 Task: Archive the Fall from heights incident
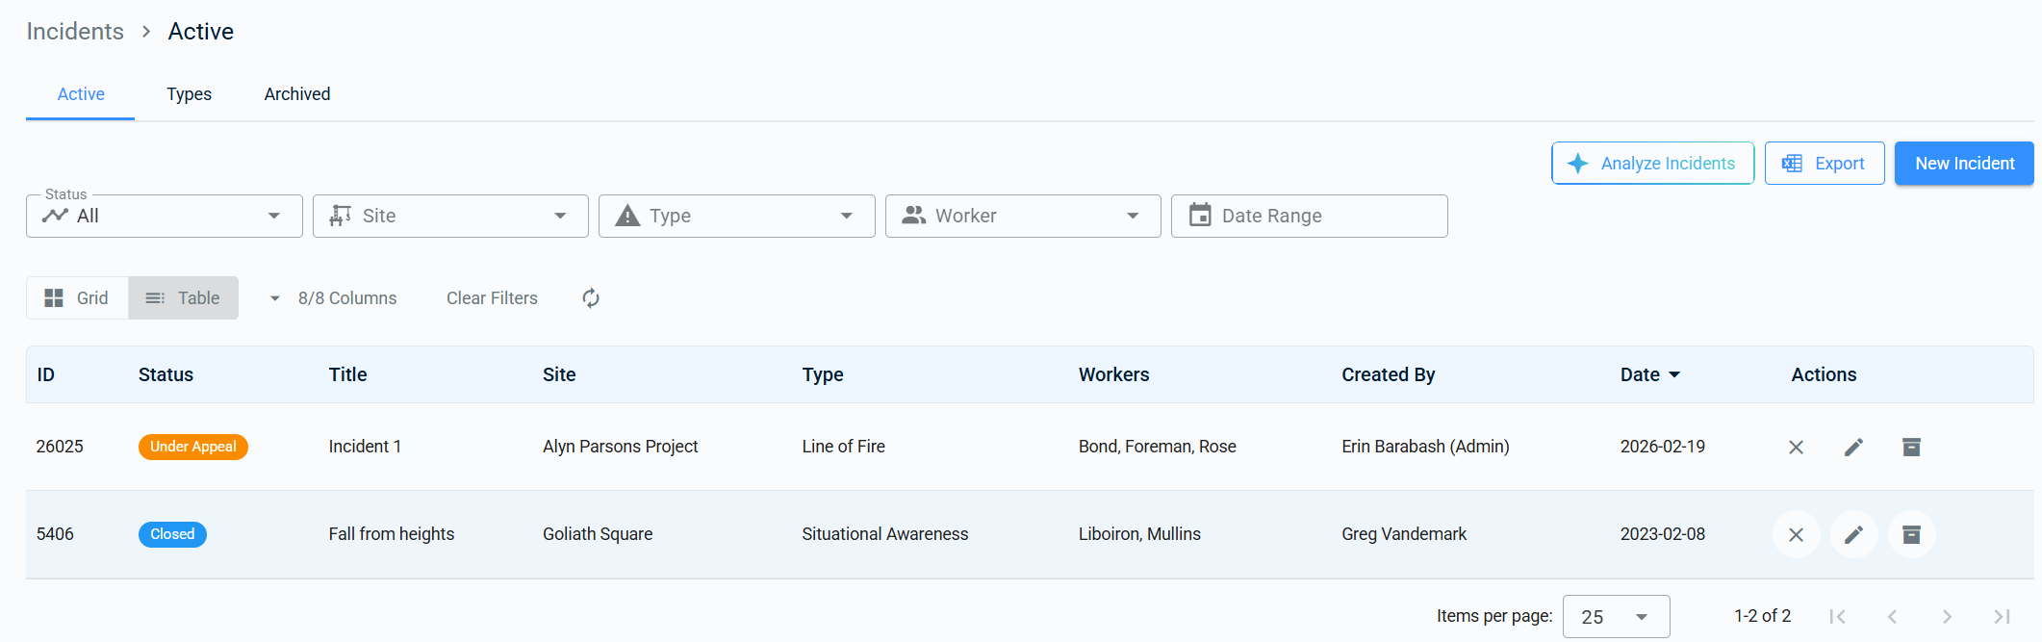(x=1911, y=534)
